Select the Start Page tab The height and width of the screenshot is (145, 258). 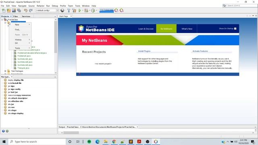pyautogui.click(x=64, y=16)
